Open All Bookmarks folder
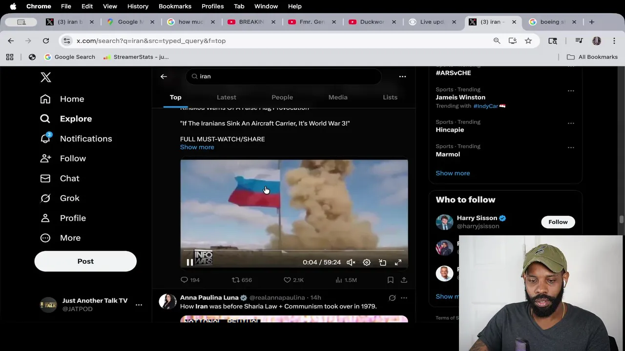 592,57
